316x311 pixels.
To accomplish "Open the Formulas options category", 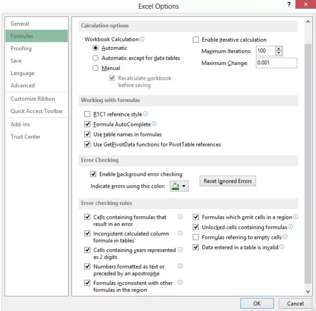I will 37,36.
